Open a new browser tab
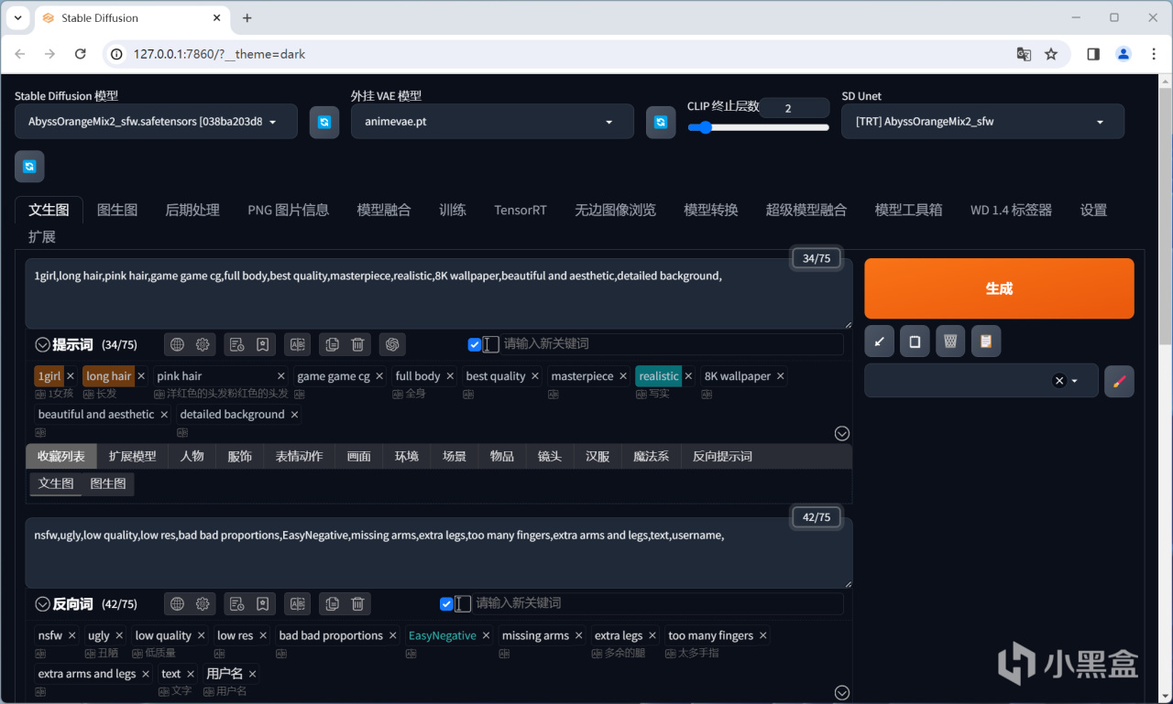Viewport: 1173px width, 704px height. coord(247,17)
